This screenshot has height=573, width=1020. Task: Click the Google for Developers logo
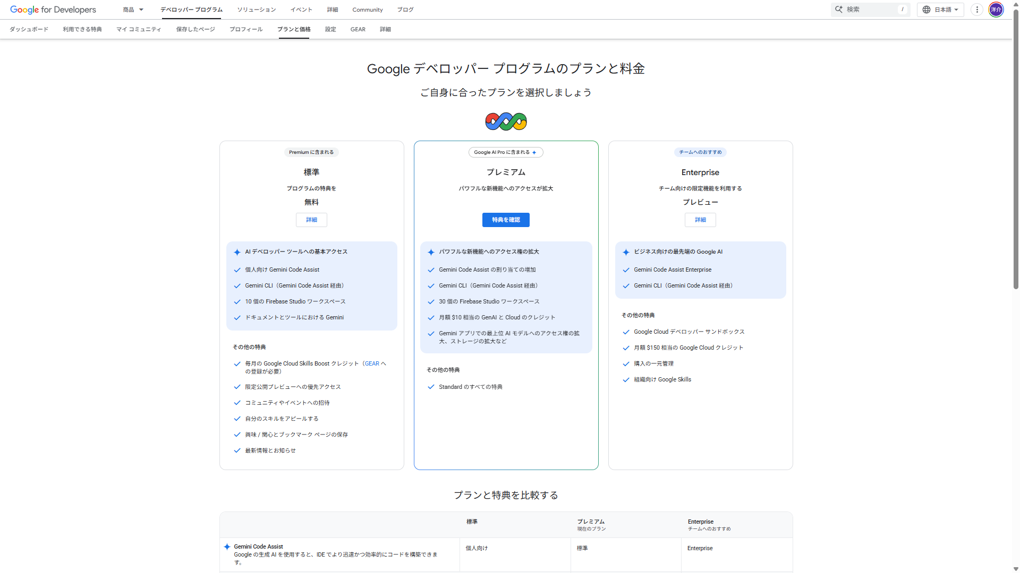tap(53, 10)
